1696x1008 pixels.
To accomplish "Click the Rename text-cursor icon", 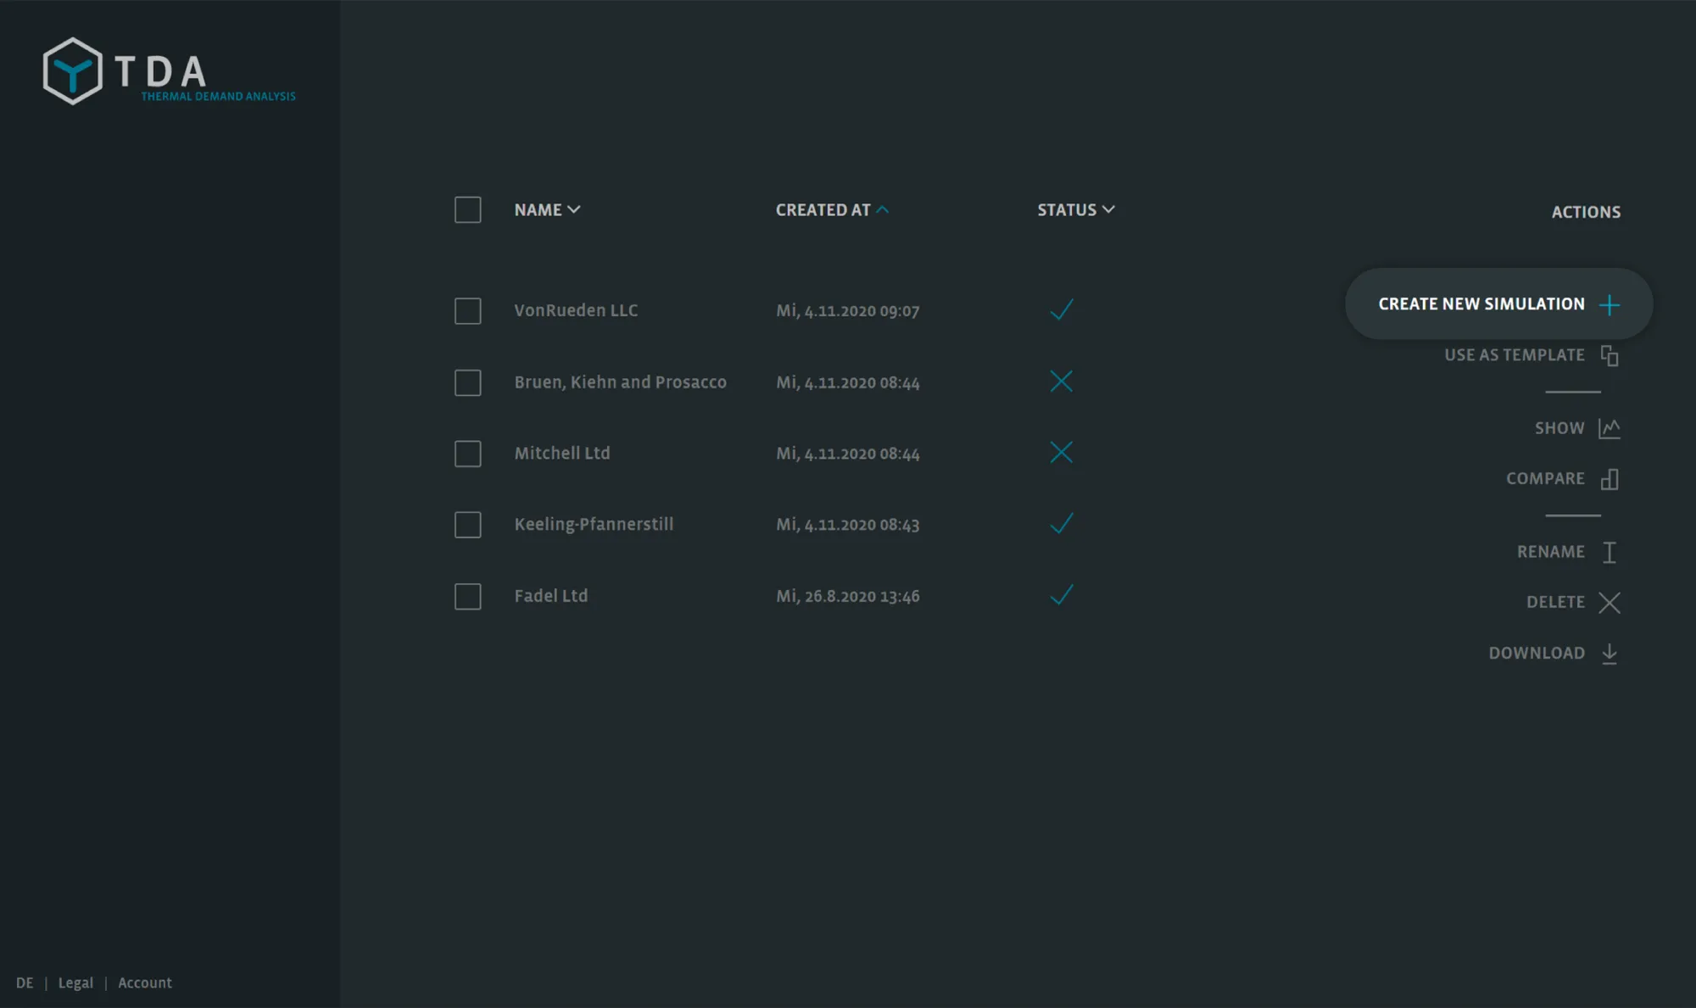I will tap(1609, 552).
